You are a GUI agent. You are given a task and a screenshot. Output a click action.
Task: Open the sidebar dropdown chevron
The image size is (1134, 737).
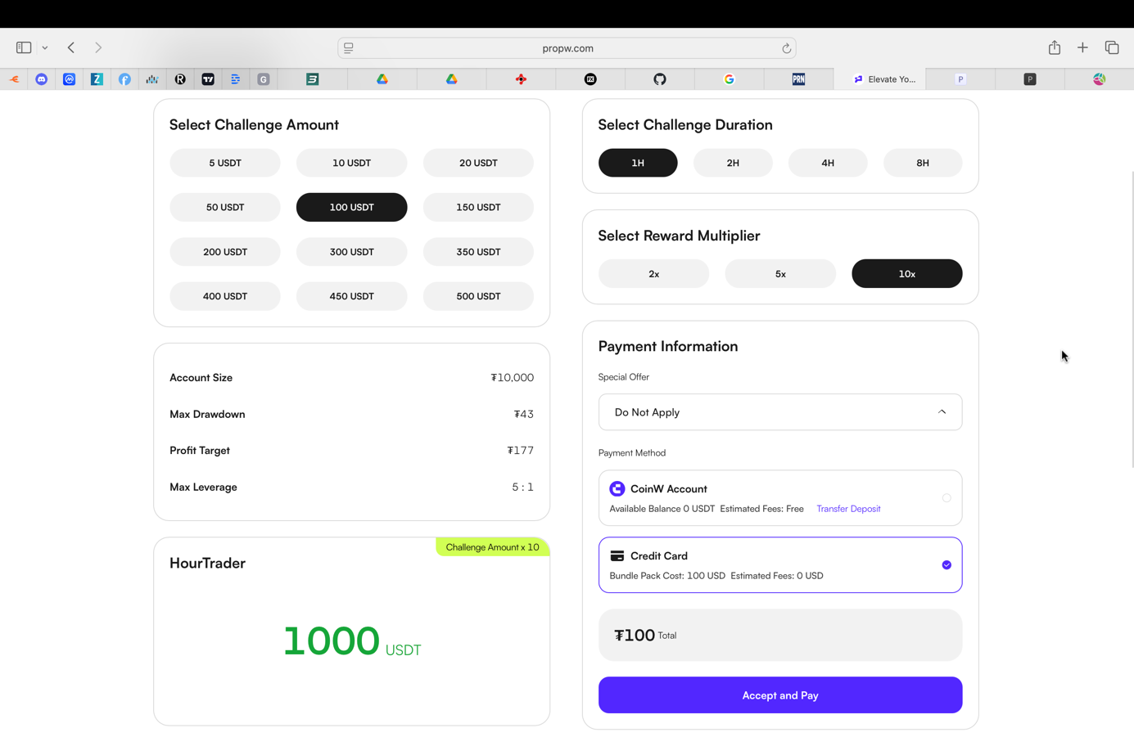click(45, 48)
